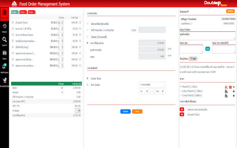This screenshot has width=237, height=148.
Task: Click the status dot for Cental World
Action: point(234,96)
